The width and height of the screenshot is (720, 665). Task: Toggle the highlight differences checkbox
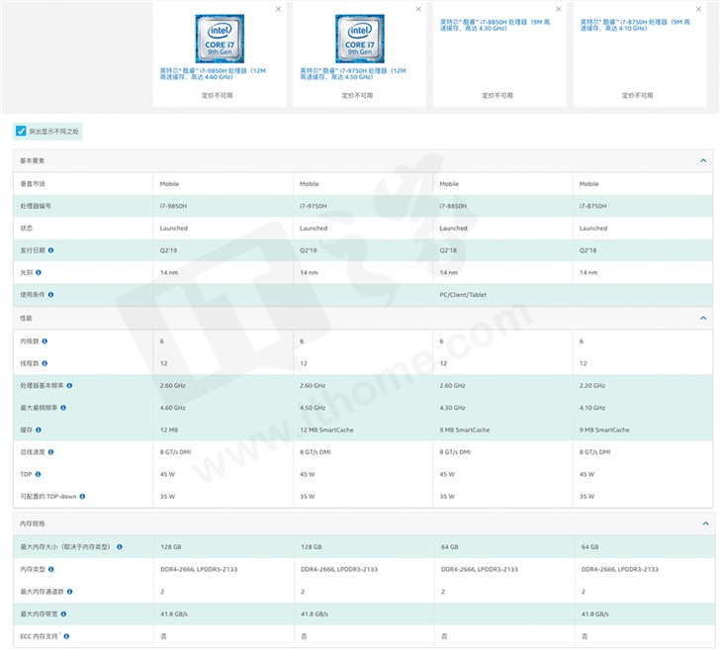[x=21, y=131]
